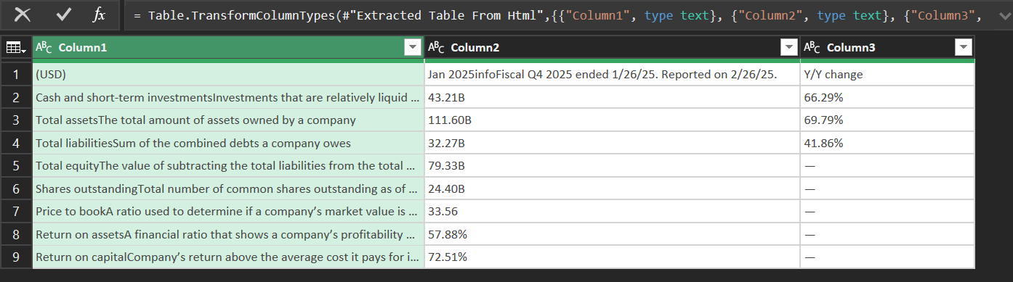Open the Column1 filter dropdown
This screenshot has width=1013, height=282.
coord(413,48)
